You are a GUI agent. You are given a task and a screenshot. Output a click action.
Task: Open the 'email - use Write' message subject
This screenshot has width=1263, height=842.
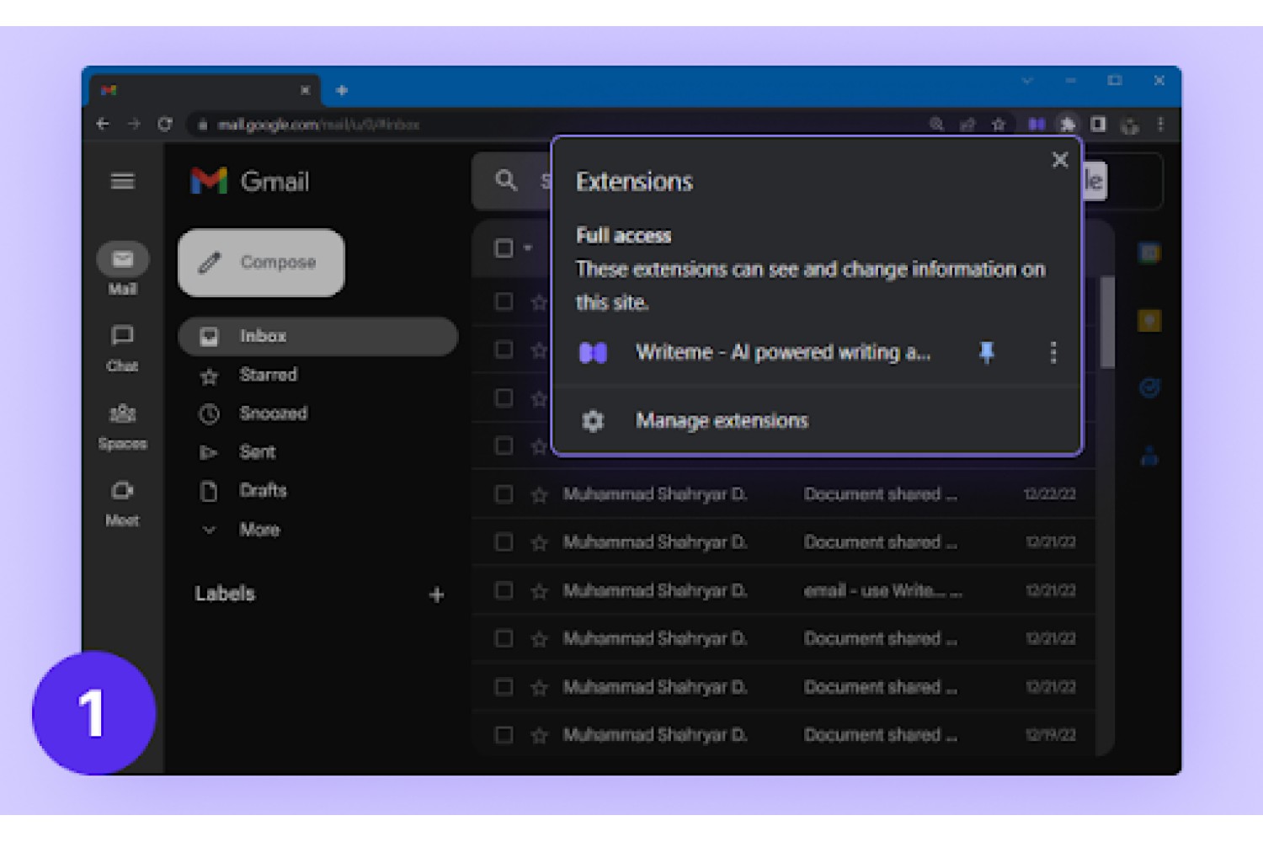coord(882,590)
